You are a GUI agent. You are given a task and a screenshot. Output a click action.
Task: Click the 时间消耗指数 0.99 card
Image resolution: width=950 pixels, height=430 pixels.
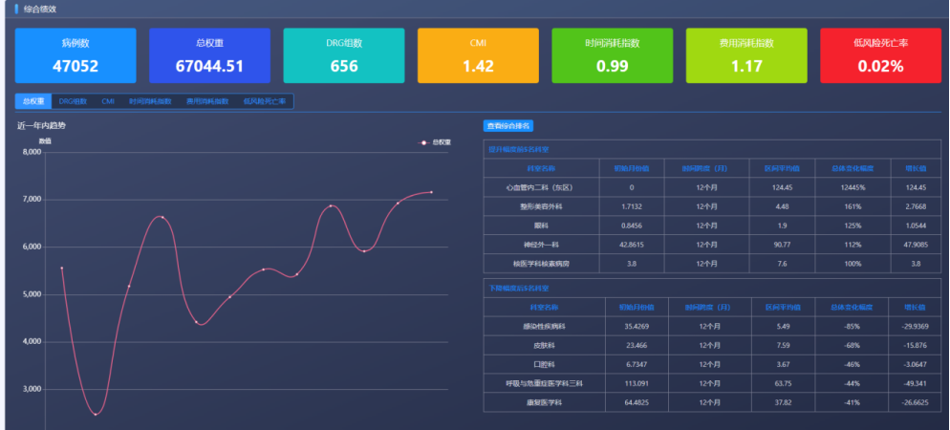(613, 55)
